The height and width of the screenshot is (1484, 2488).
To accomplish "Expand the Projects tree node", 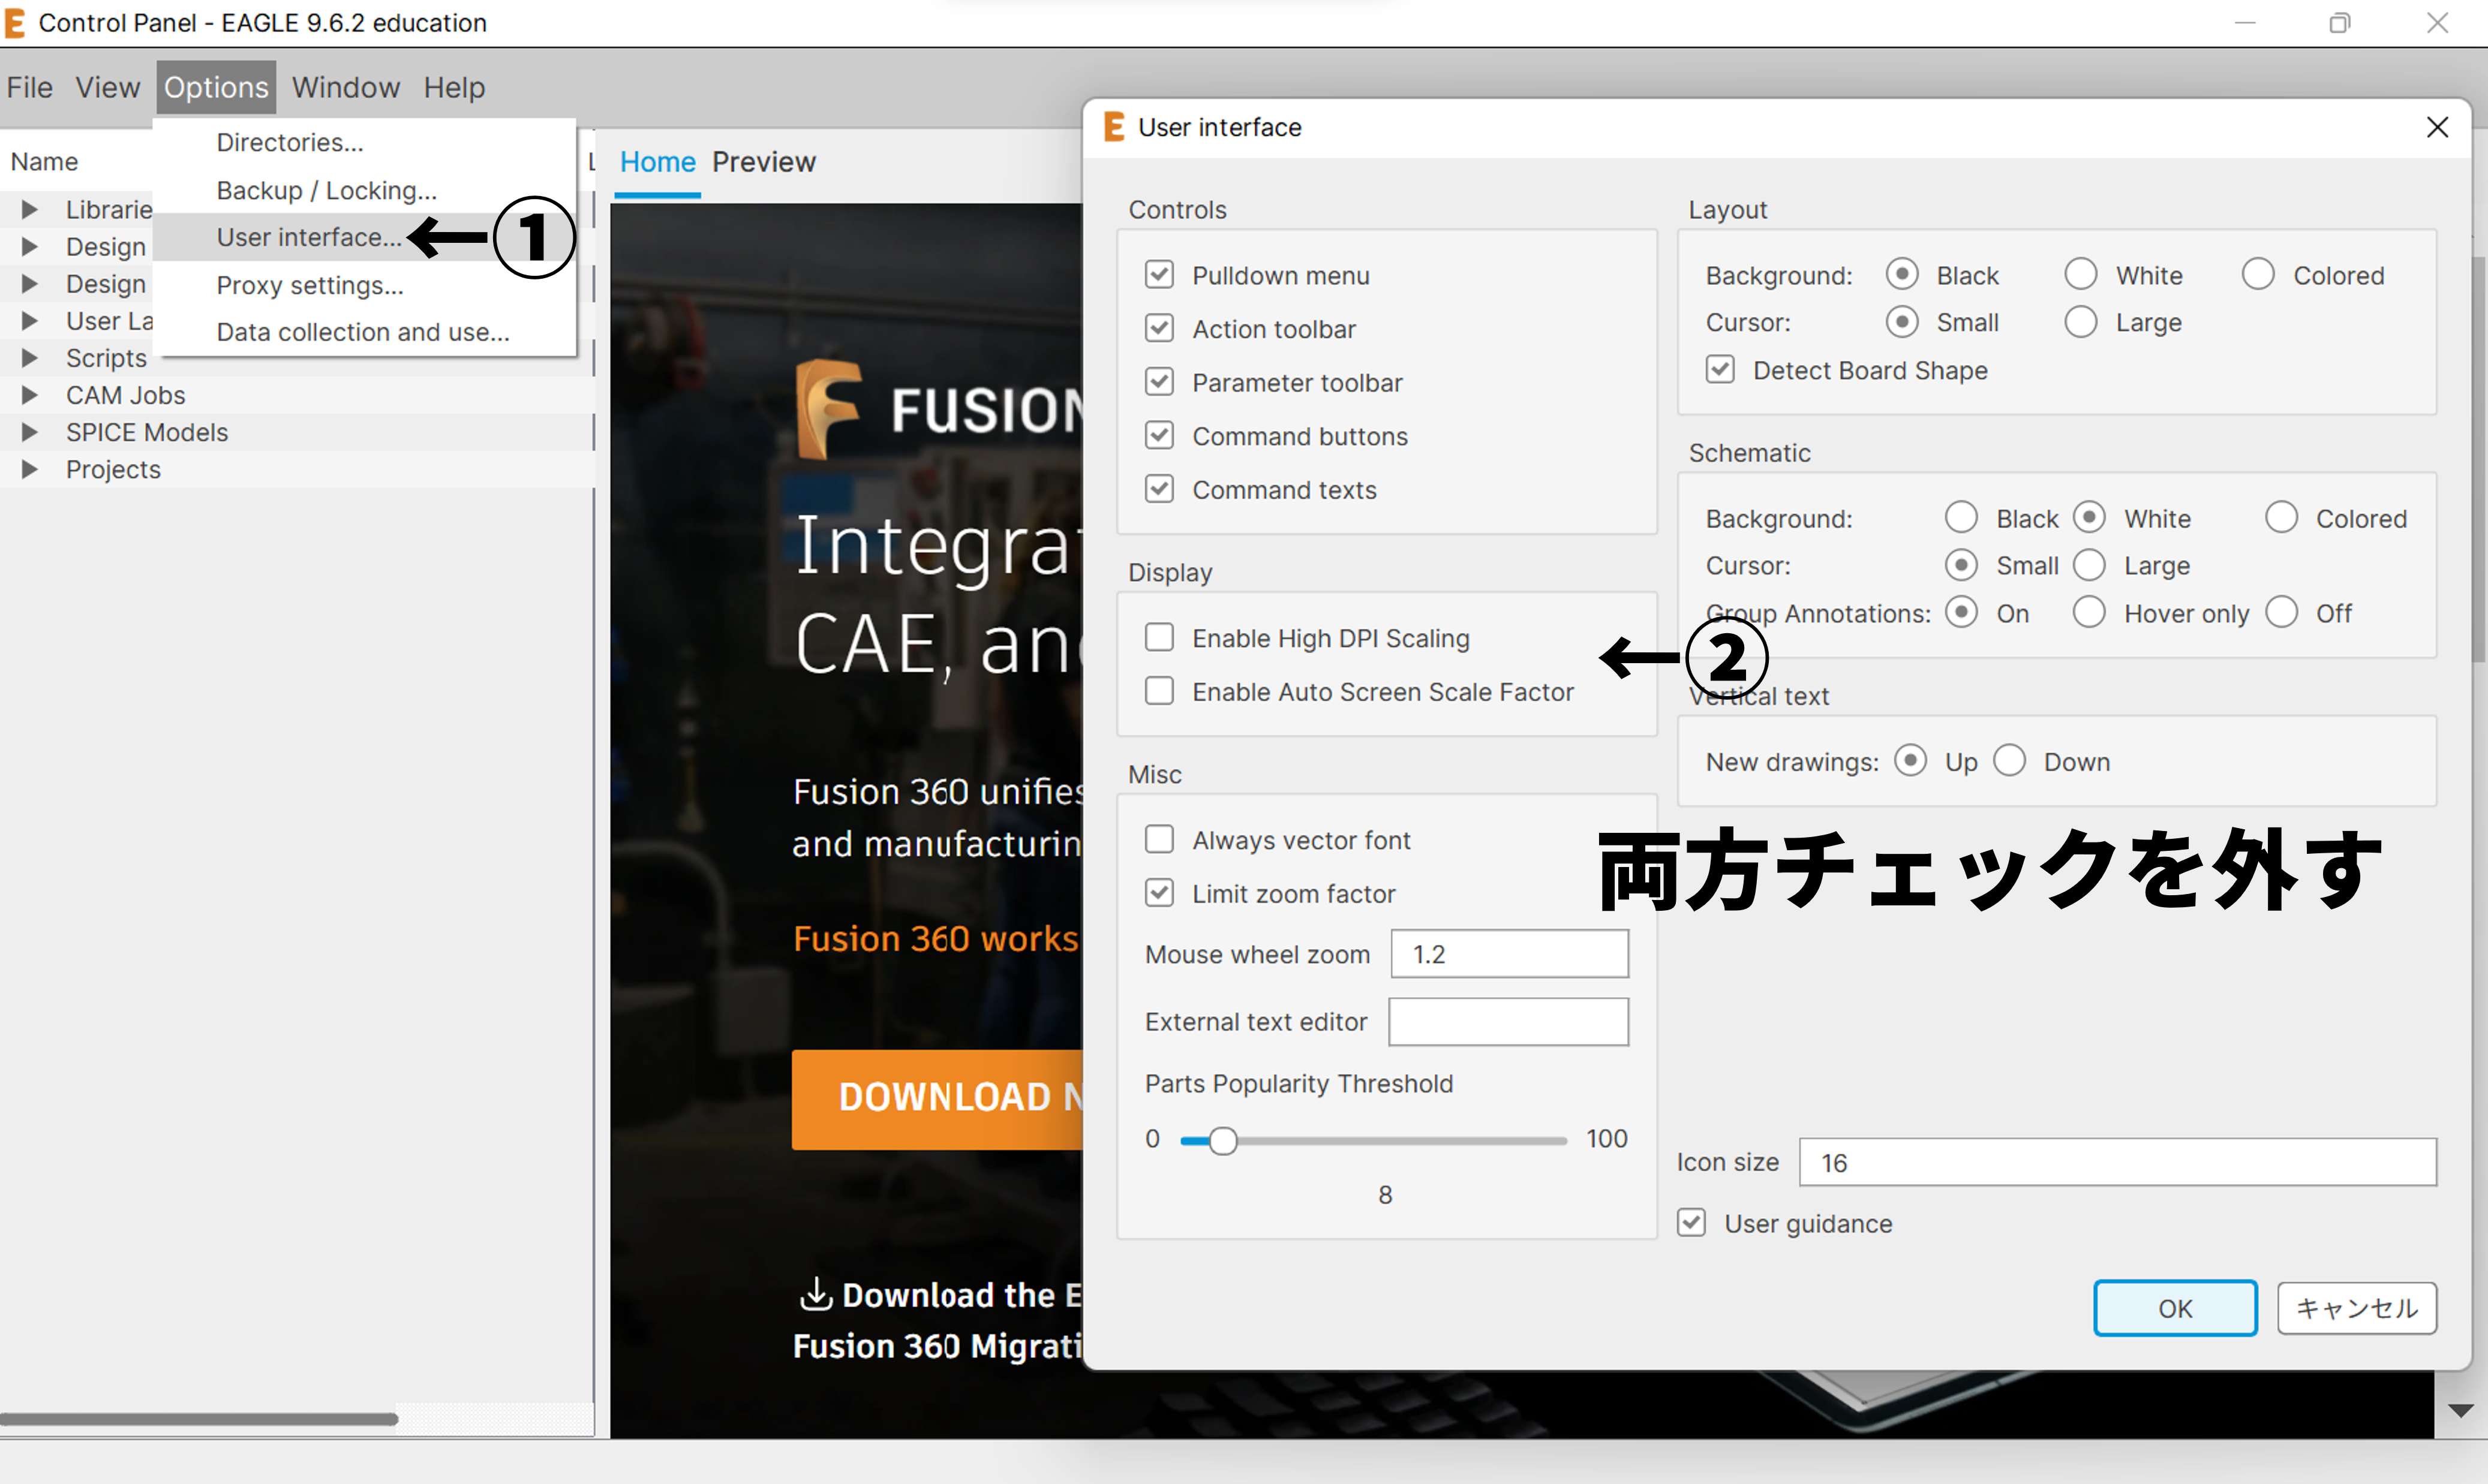I will [29, 469].
